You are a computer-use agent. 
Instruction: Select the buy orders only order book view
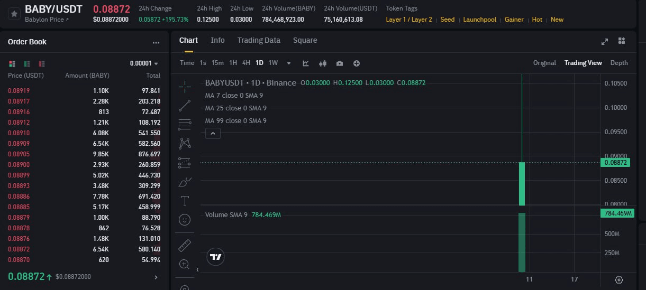[26, 63]
